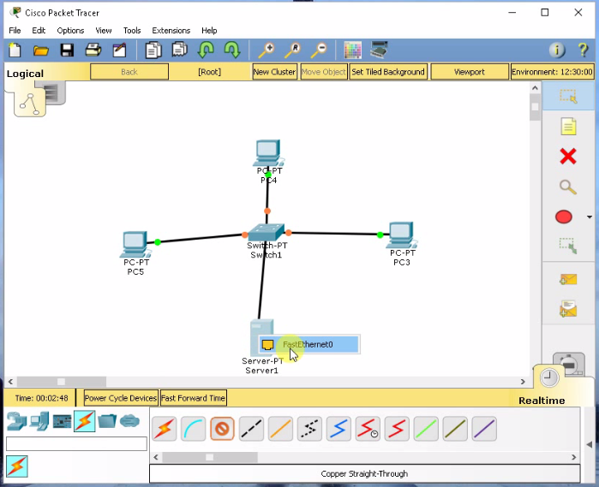
Task: Click the Zoom Out magnifier
Action: 319,50
